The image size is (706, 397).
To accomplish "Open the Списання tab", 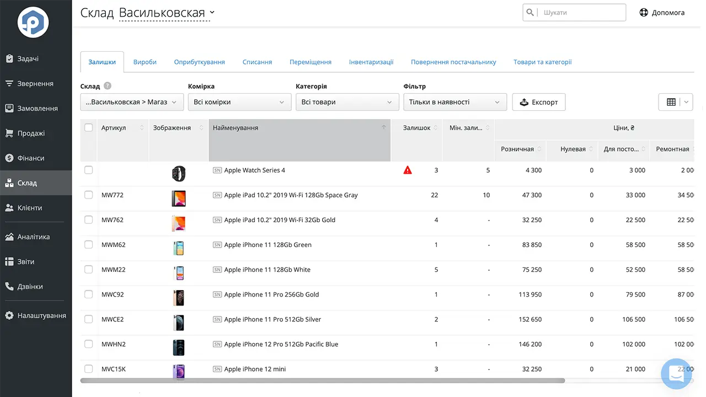I will pos(257,62).
